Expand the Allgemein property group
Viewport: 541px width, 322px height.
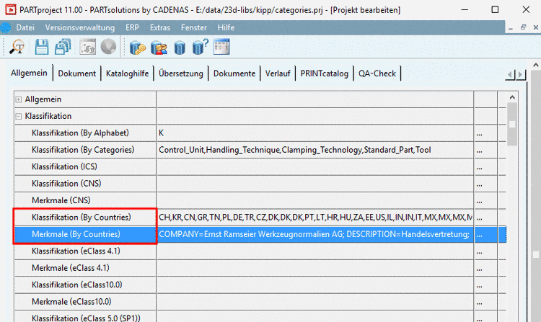click(x=19, y=99)
